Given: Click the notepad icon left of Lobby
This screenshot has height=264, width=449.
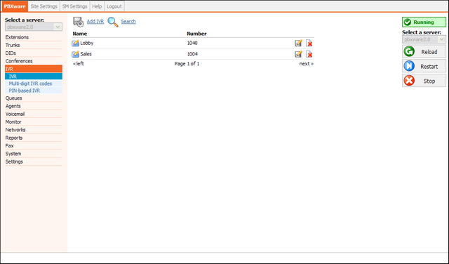Looking at the screenshot, I should 76,44.
